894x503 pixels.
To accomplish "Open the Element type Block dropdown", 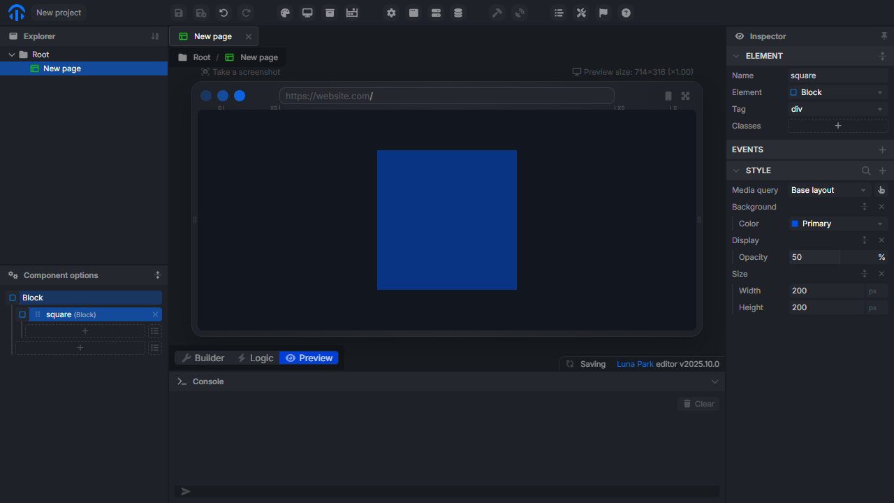I will [x=837, y=92].
